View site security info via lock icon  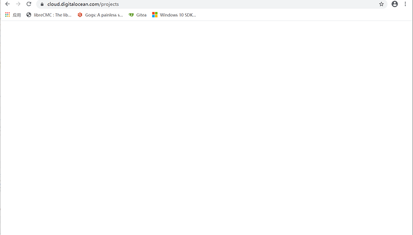tap(42, 4)
